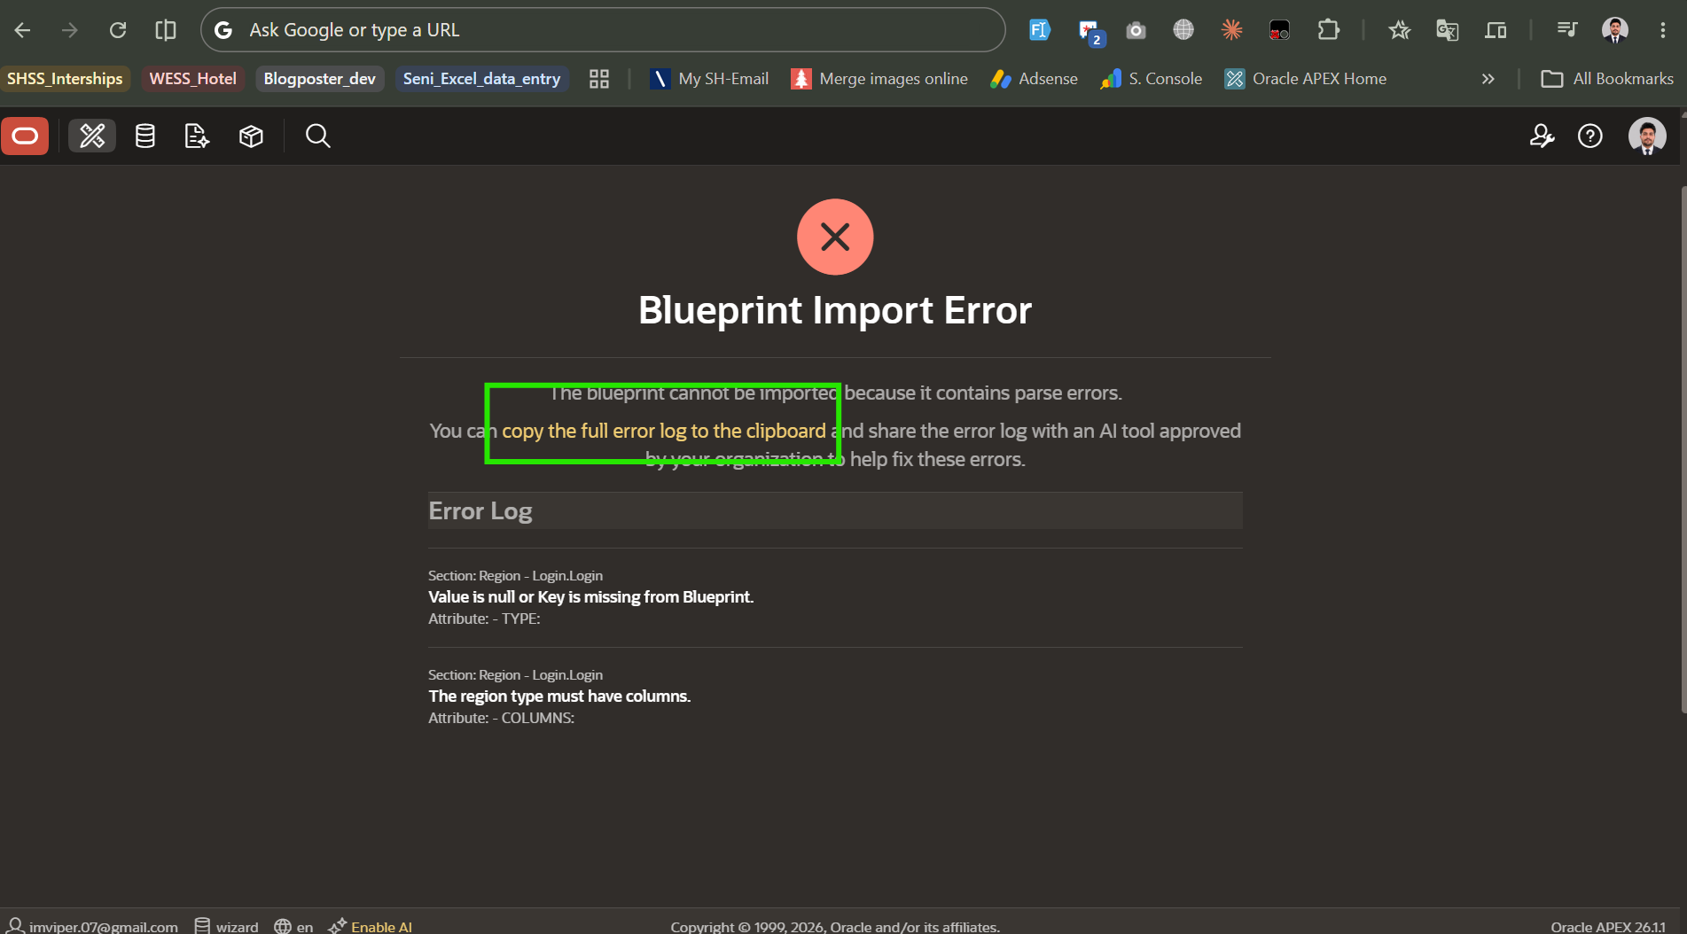Image resolution: width=1687 pixels, height=934 pixels.
Task: Click the page vertical scrollbar
Action: (1683, 450)
